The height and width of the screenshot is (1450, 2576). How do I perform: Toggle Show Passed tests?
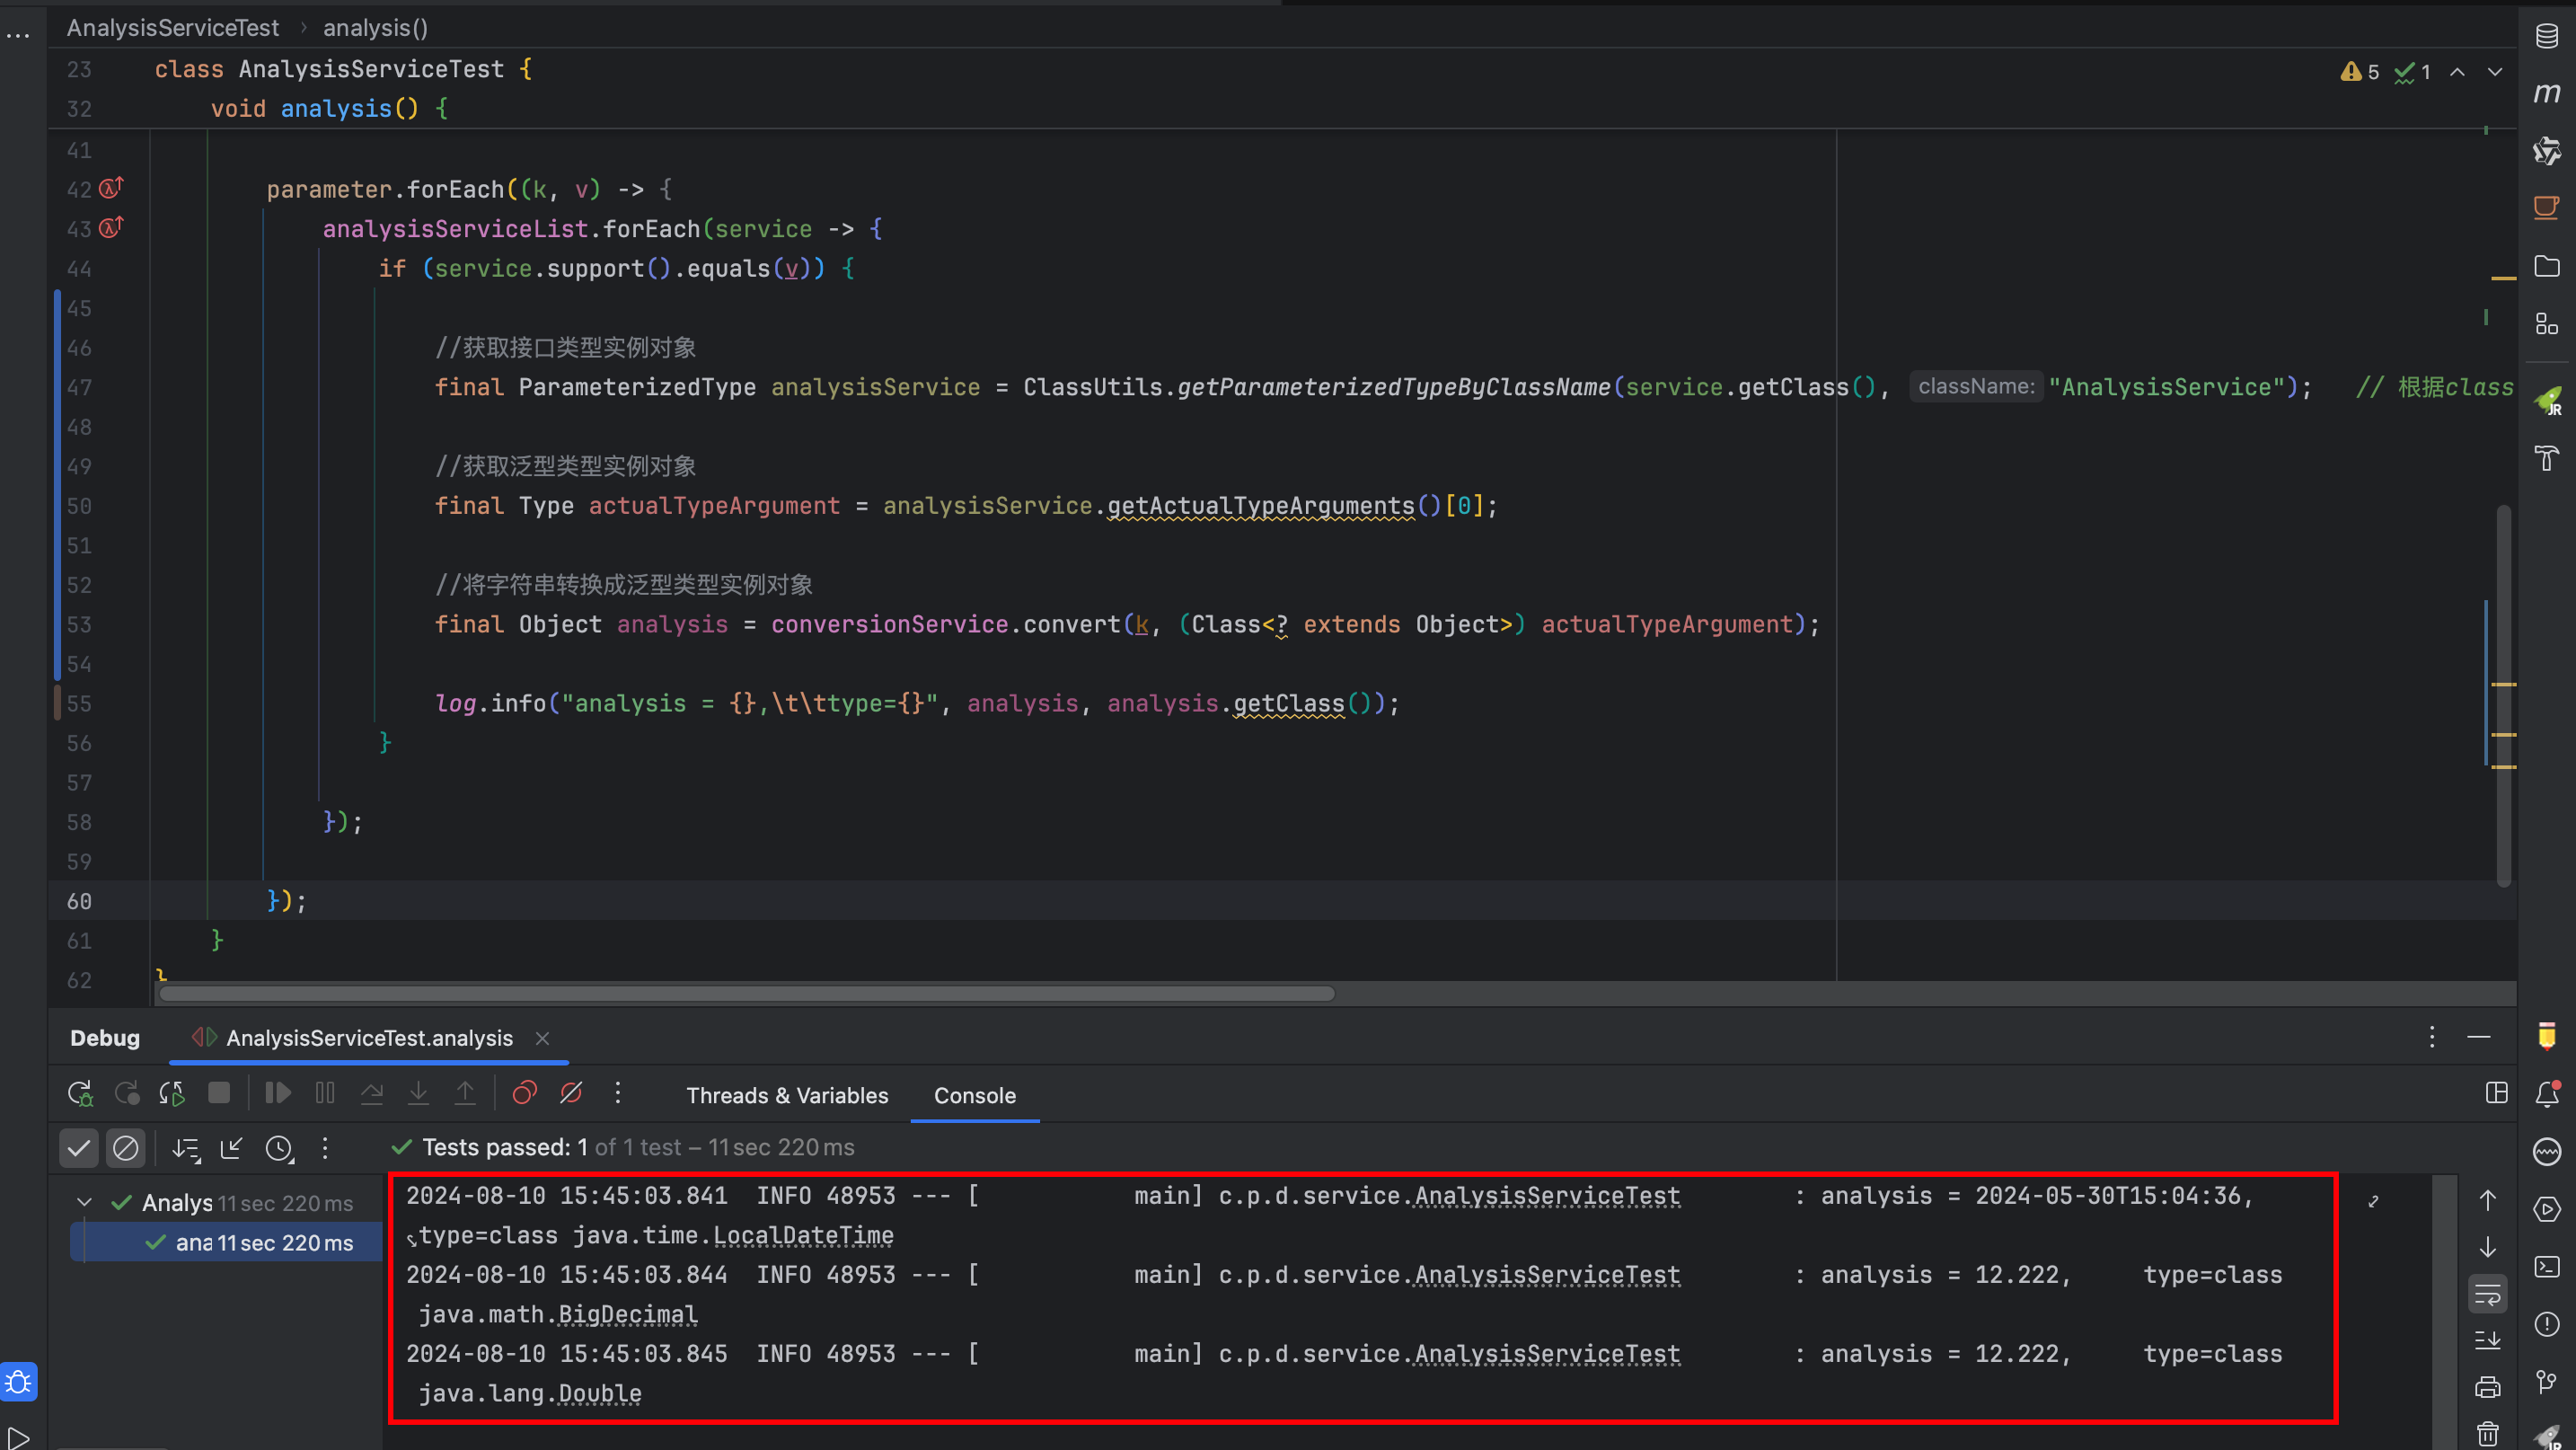click(79, 1148)
